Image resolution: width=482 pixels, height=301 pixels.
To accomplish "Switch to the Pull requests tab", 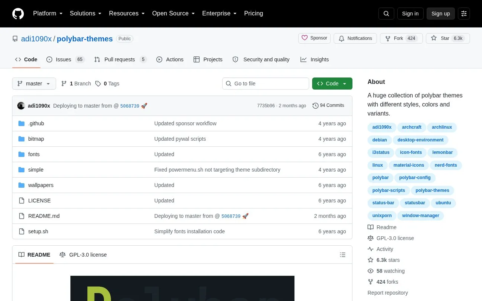I will 120,59.
